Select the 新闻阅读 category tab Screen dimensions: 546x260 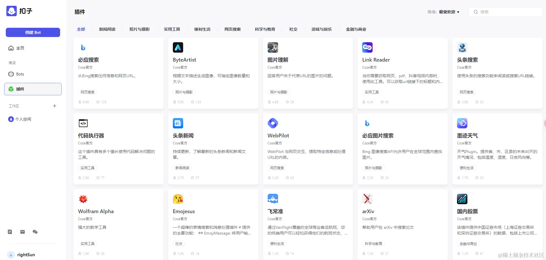107,29
